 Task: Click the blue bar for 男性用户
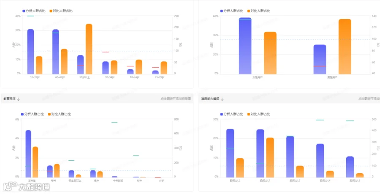point(320,60)
